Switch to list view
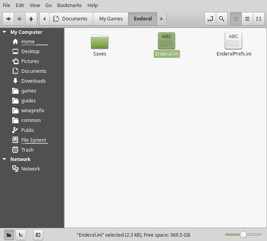This screenshot has width=267, height=241. pos(247,19)
